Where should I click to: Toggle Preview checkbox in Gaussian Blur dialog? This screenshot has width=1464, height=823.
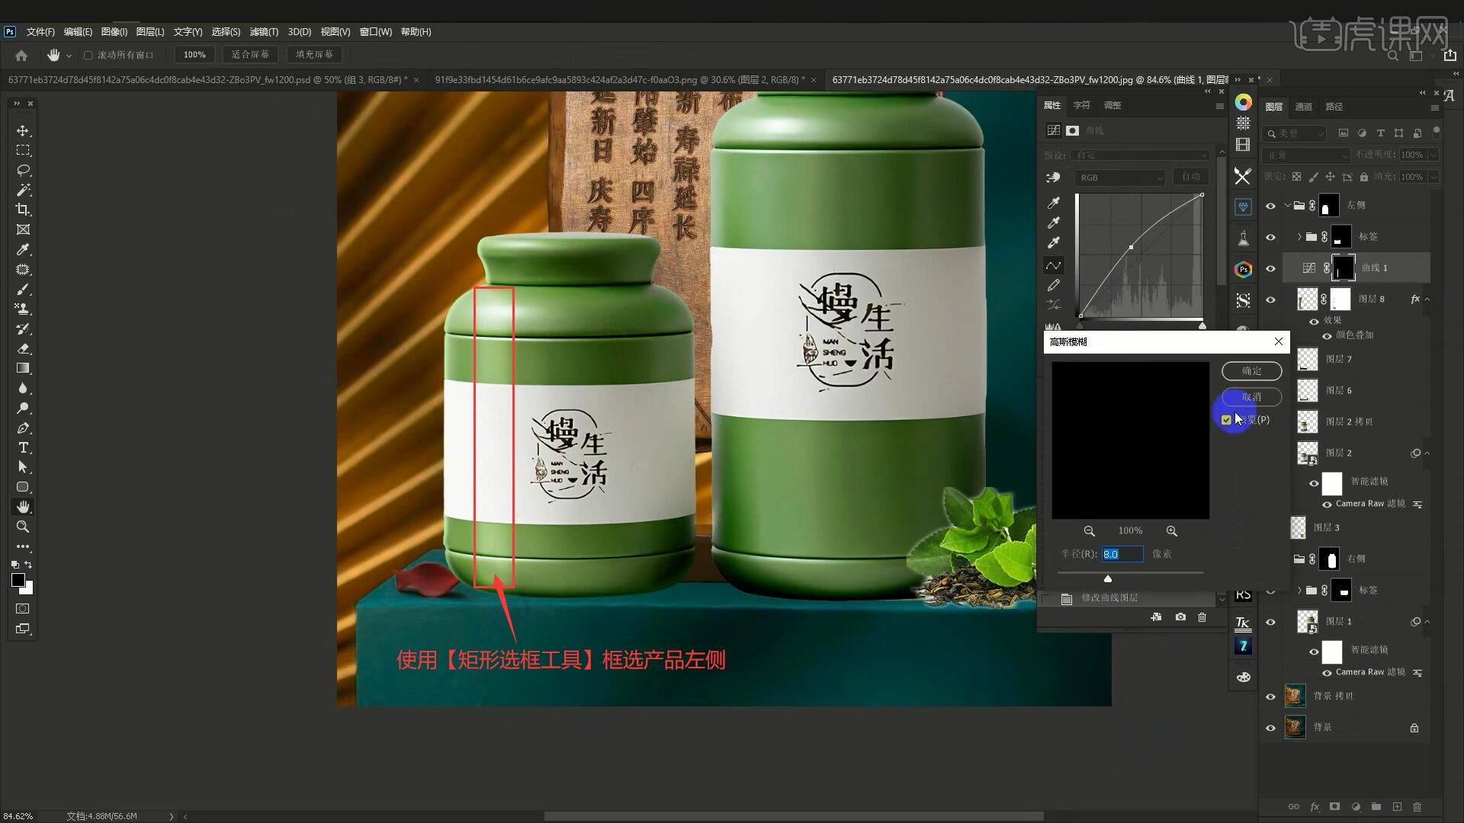[1226, 420]
